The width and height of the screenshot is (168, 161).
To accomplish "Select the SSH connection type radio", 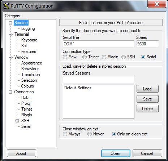I will [x=124, y=57].
